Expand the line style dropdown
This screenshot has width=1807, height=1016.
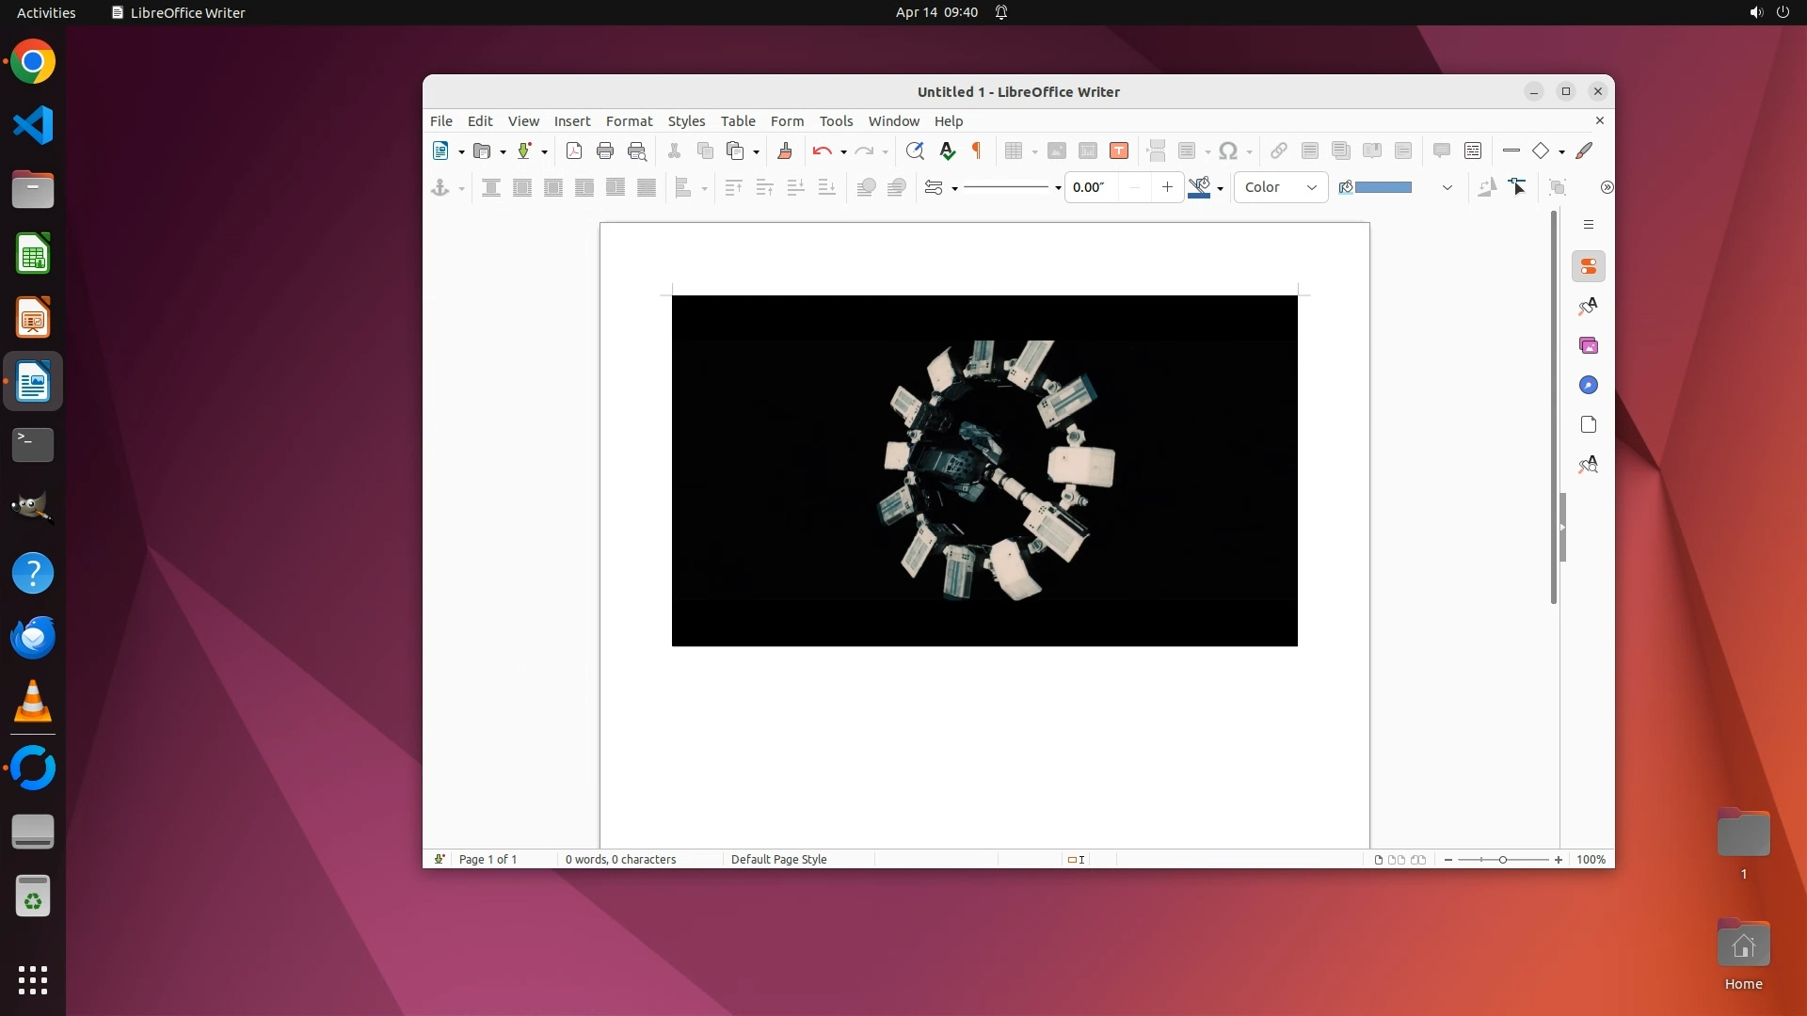tap(1058, 188)
